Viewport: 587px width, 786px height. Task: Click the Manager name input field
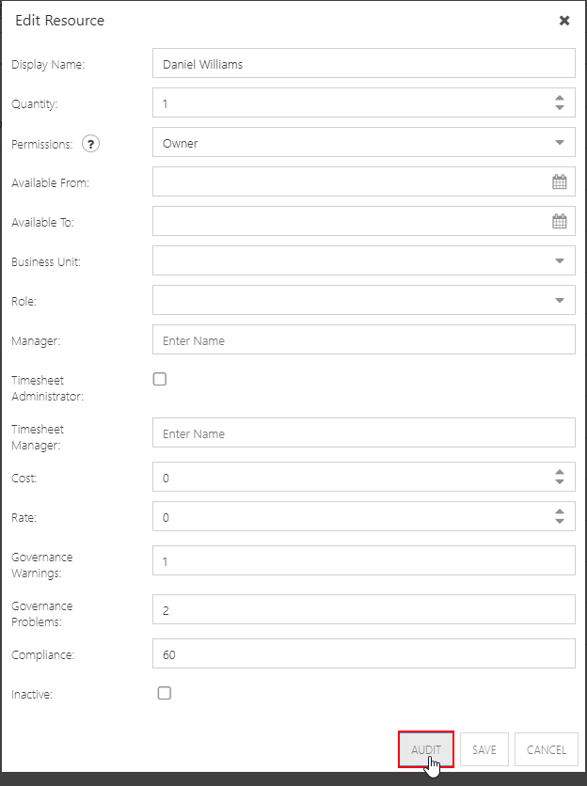tap(364, 339)
